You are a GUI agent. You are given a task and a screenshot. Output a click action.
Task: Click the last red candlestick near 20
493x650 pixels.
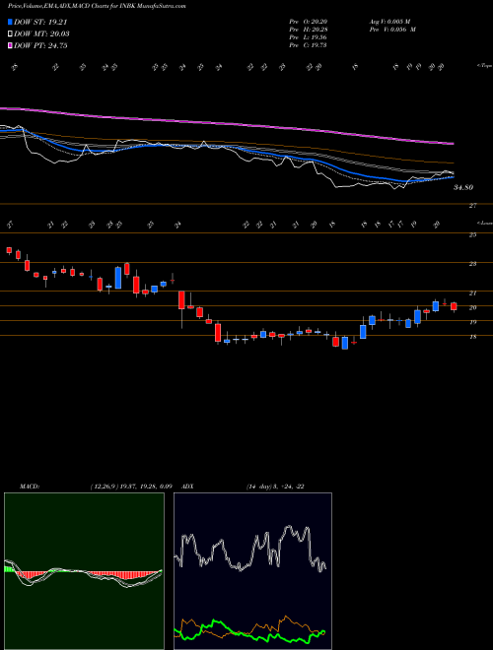(454, 306)
